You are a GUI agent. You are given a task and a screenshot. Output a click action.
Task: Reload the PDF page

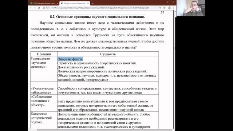39,8
